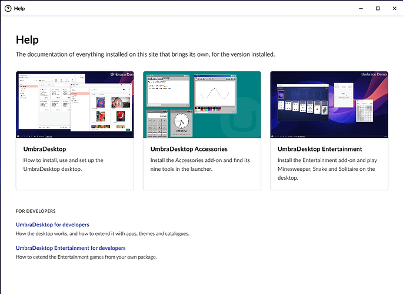
Task: Follow the UmbraDesktop for developers link
Action: click(52, 224)
